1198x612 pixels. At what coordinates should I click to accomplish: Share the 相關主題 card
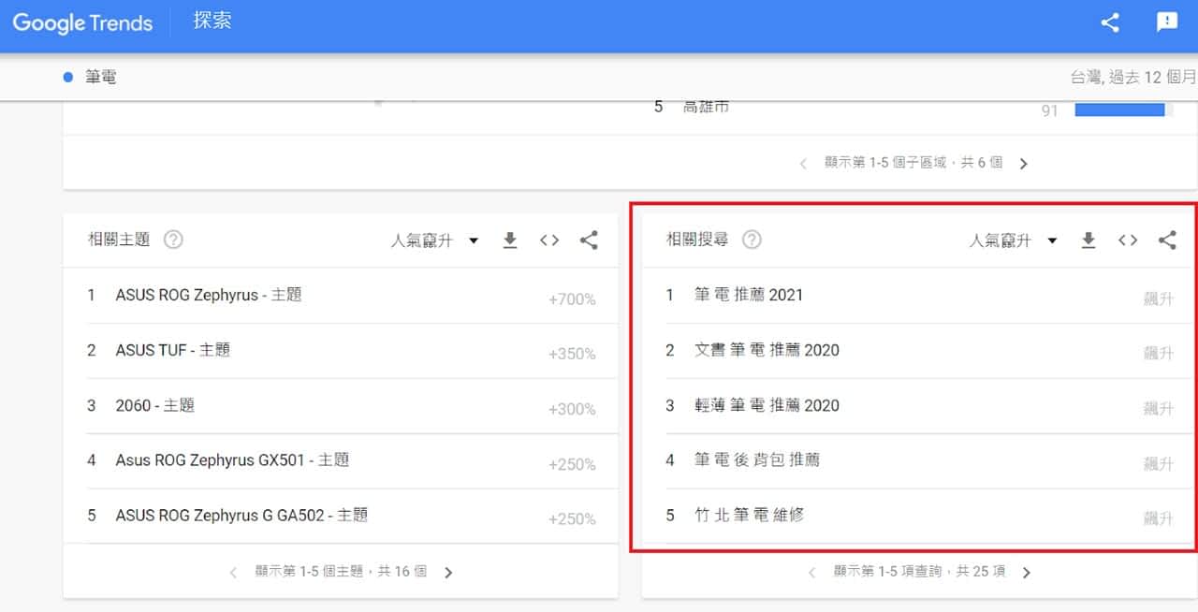[x=589, y=240]
